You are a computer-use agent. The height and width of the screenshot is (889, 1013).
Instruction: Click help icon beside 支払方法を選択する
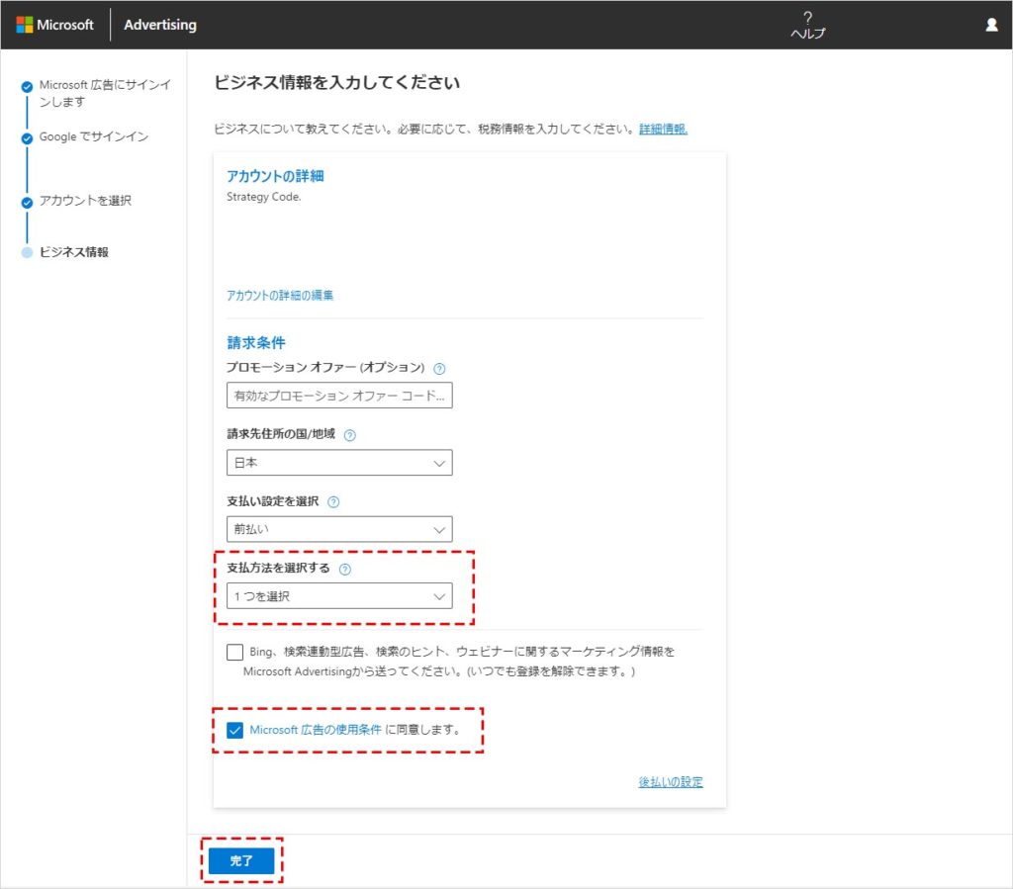click(345, 570)
